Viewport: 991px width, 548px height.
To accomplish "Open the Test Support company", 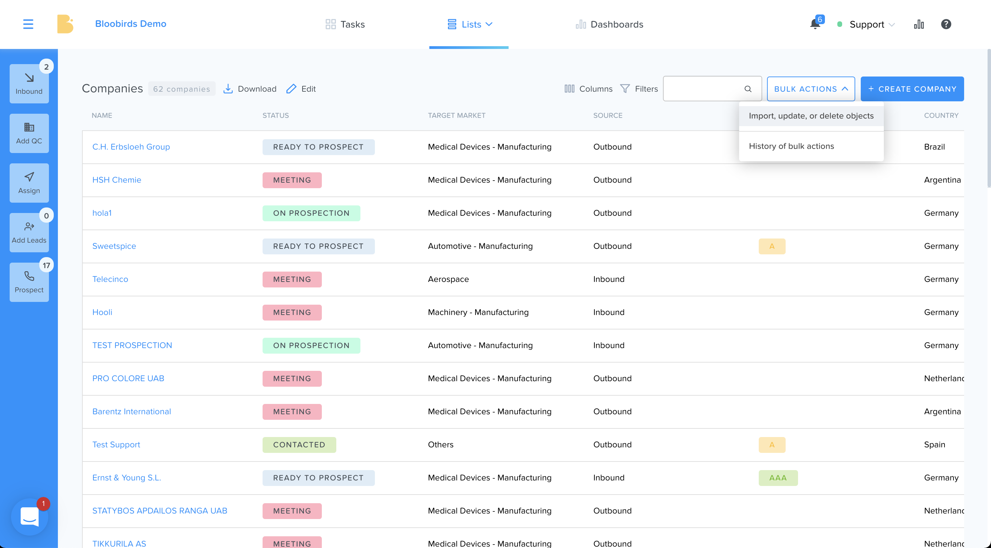I will point(116,445).
